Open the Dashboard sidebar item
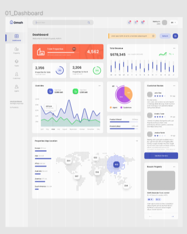 [x=17, y=38]
